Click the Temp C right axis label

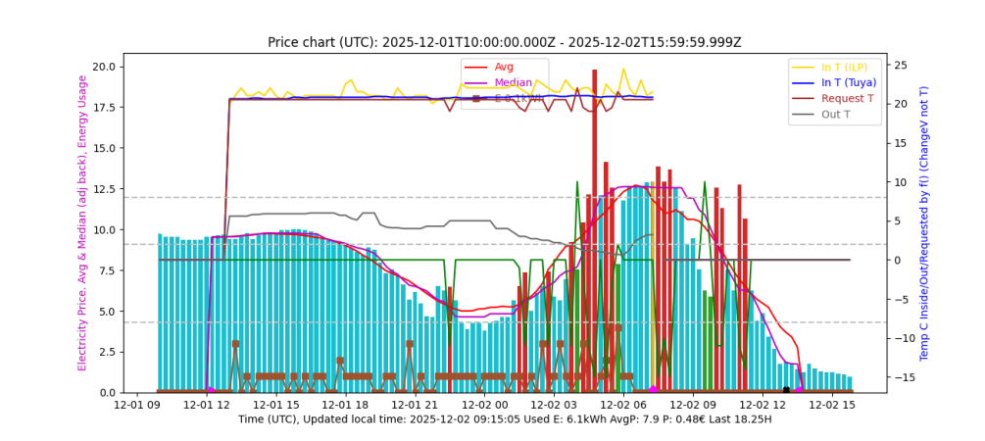pos(923,223)
